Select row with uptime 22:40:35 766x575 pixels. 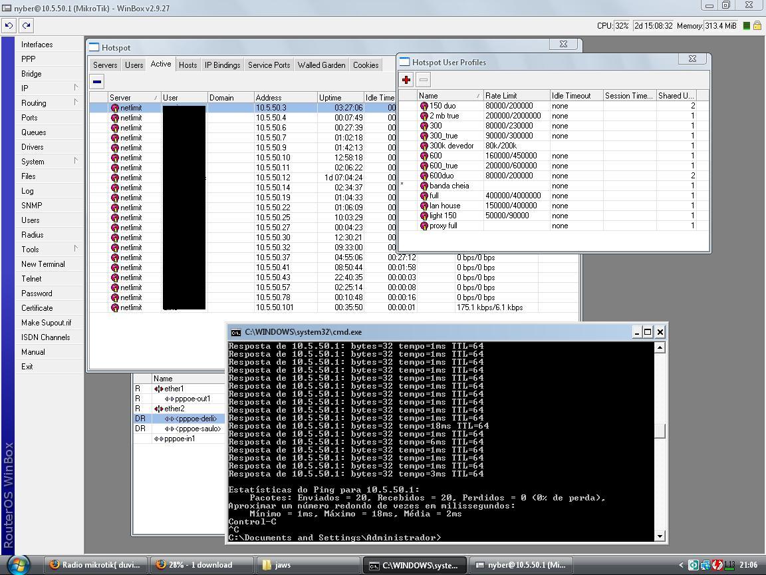point(334,278)
